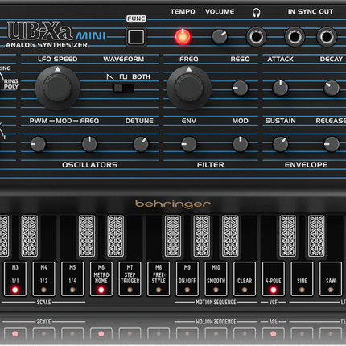Click the ANALOG SYNTHESIZER subtitle

pos(47,45)
